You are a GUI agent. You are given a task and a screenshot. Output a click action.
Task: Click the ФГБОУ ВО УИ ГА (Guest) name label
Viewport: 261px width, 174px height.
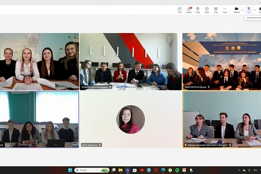pyautogui.click(x=195, y=87)
